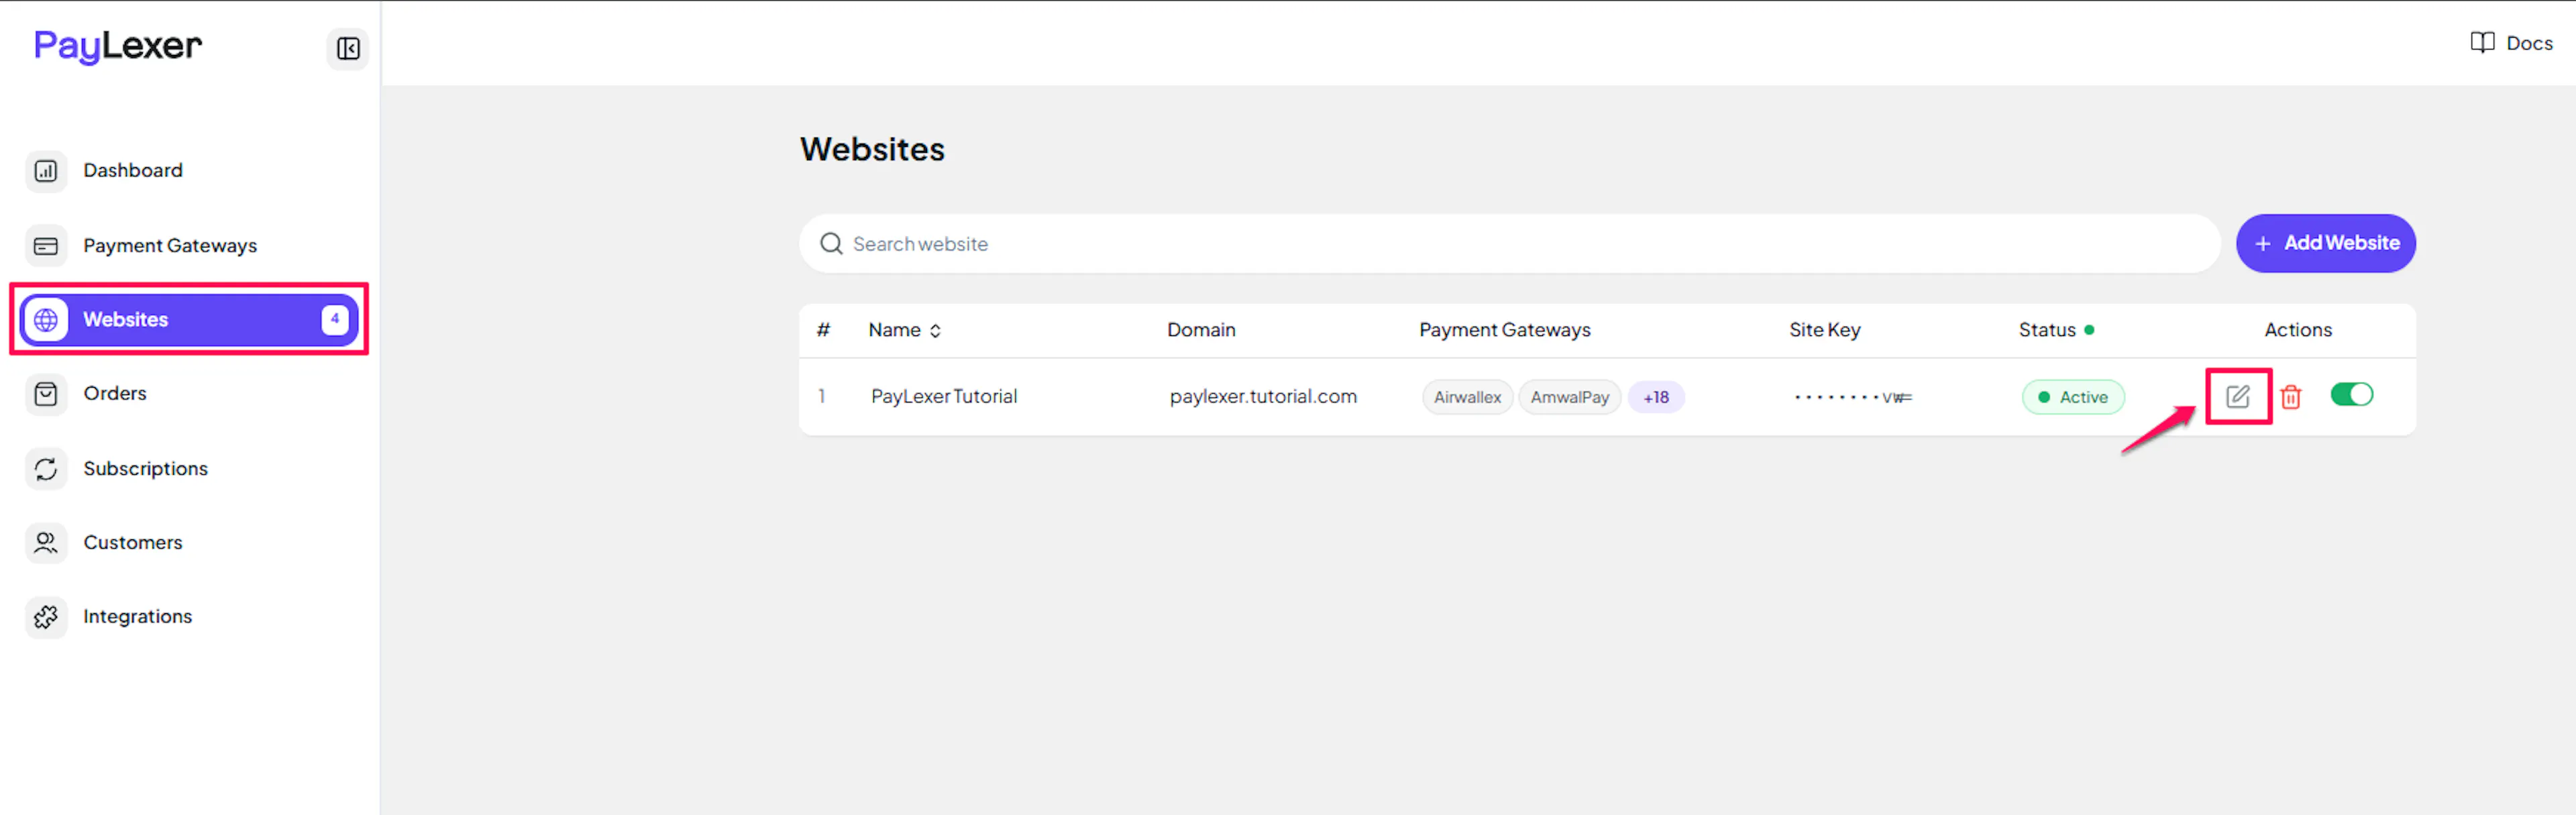
Task: Click the masked Site Key value
Action: point(1853,398)
